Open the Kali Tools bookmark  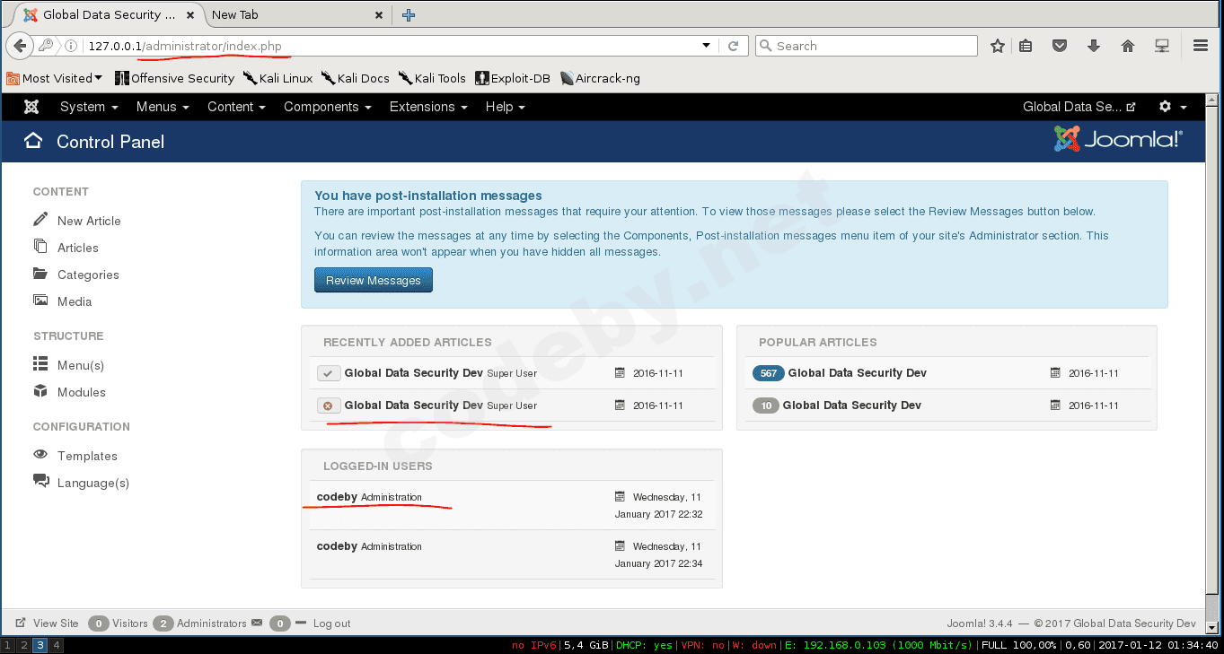(433, 78)
